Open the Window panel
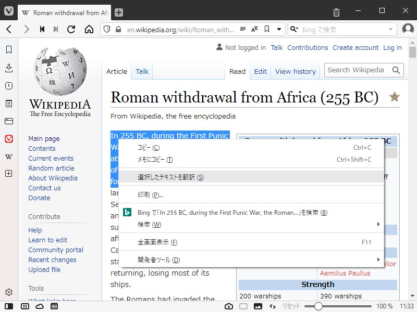 coord(9,121)
